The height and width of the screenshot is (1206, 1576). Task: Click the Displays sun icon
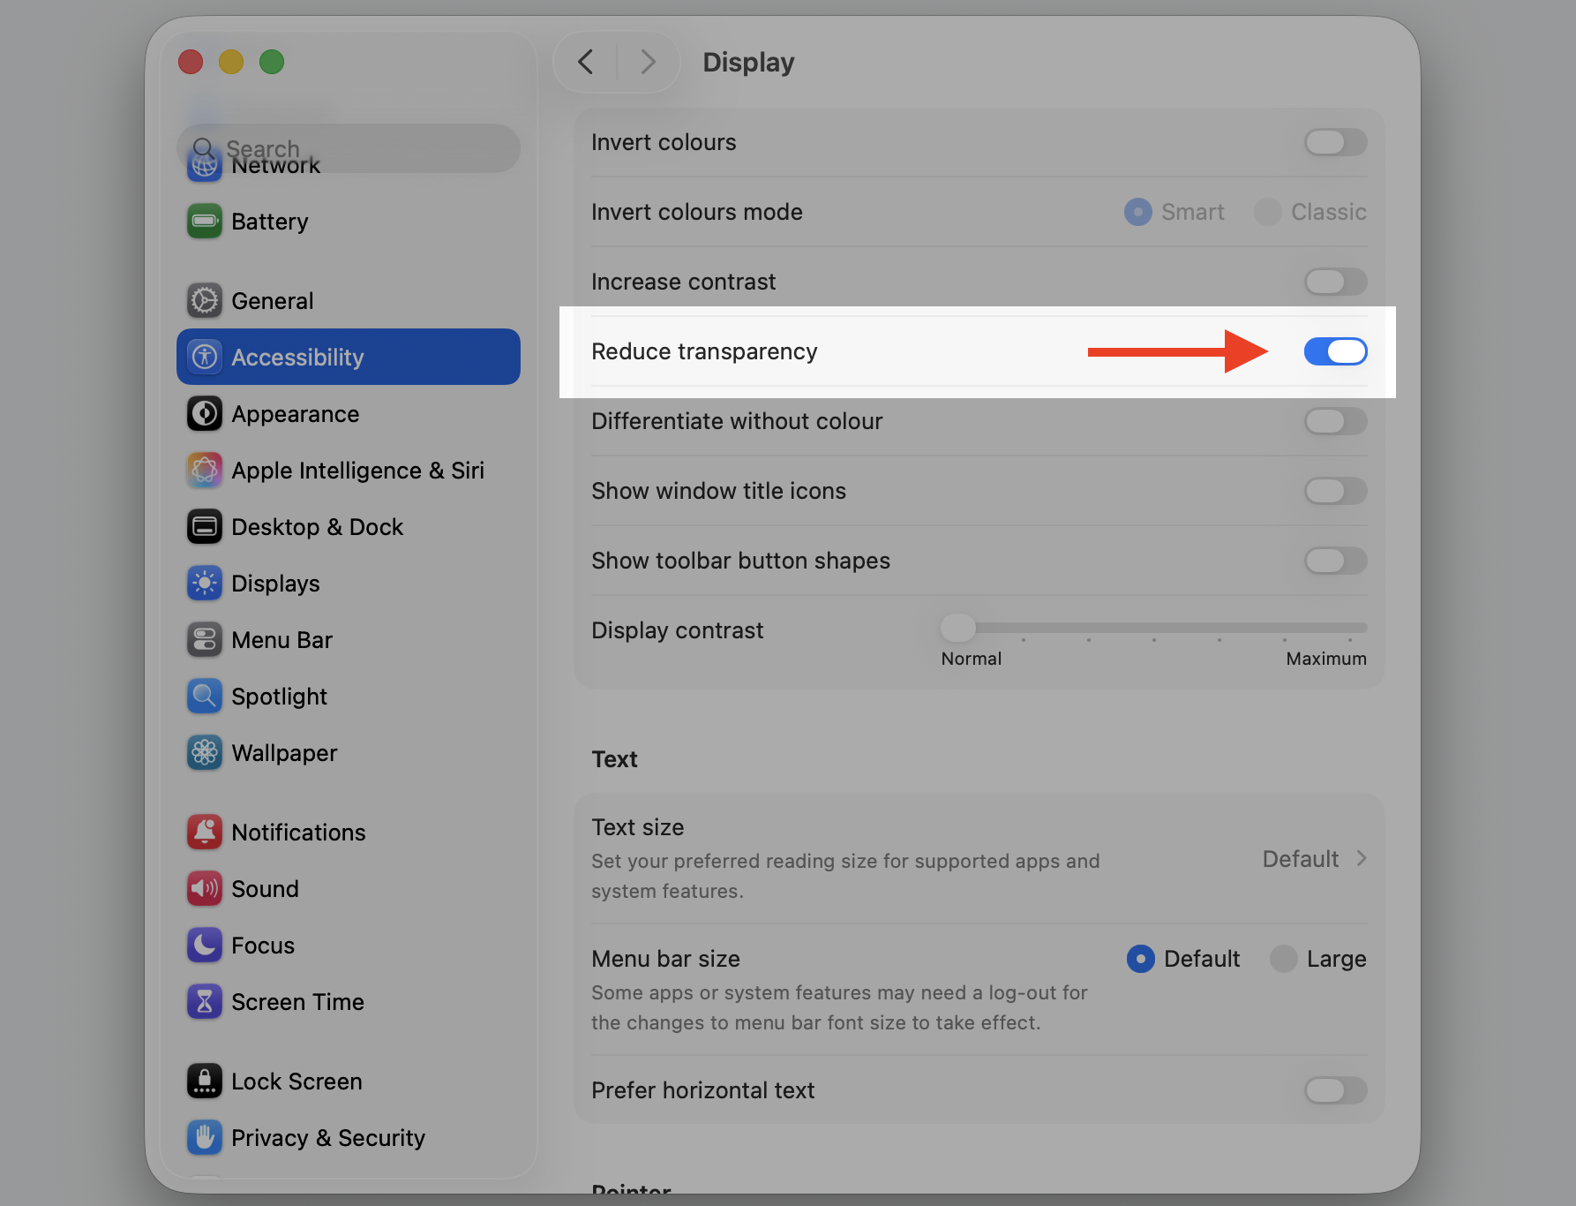pyautogui.click(x=205, y=583)
